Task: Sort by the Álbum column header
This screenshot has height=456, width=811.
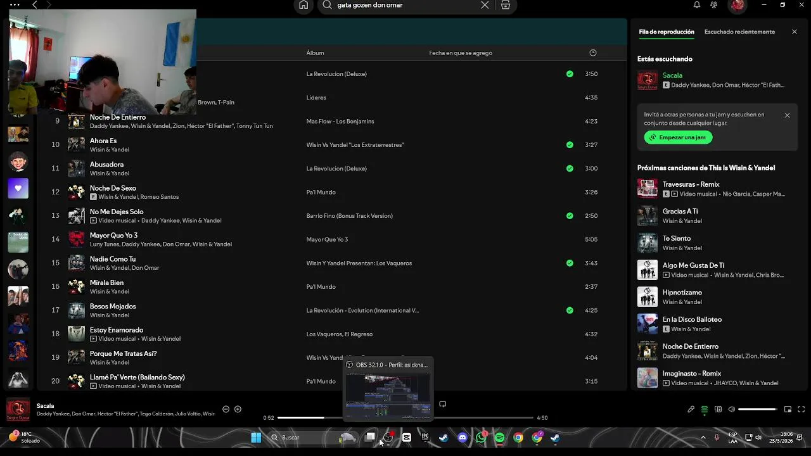Action: [315, 53]
